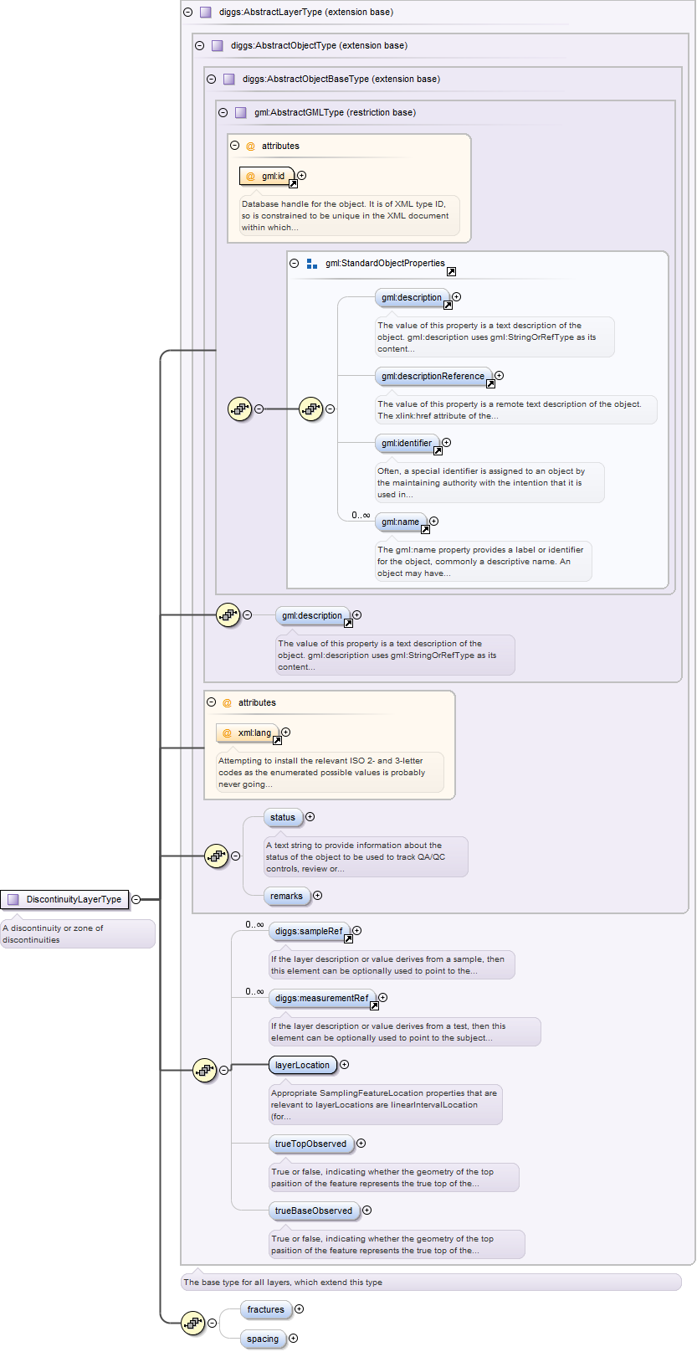Click the gml:StandardObjectProperties group icon

[x=311, y=263]
